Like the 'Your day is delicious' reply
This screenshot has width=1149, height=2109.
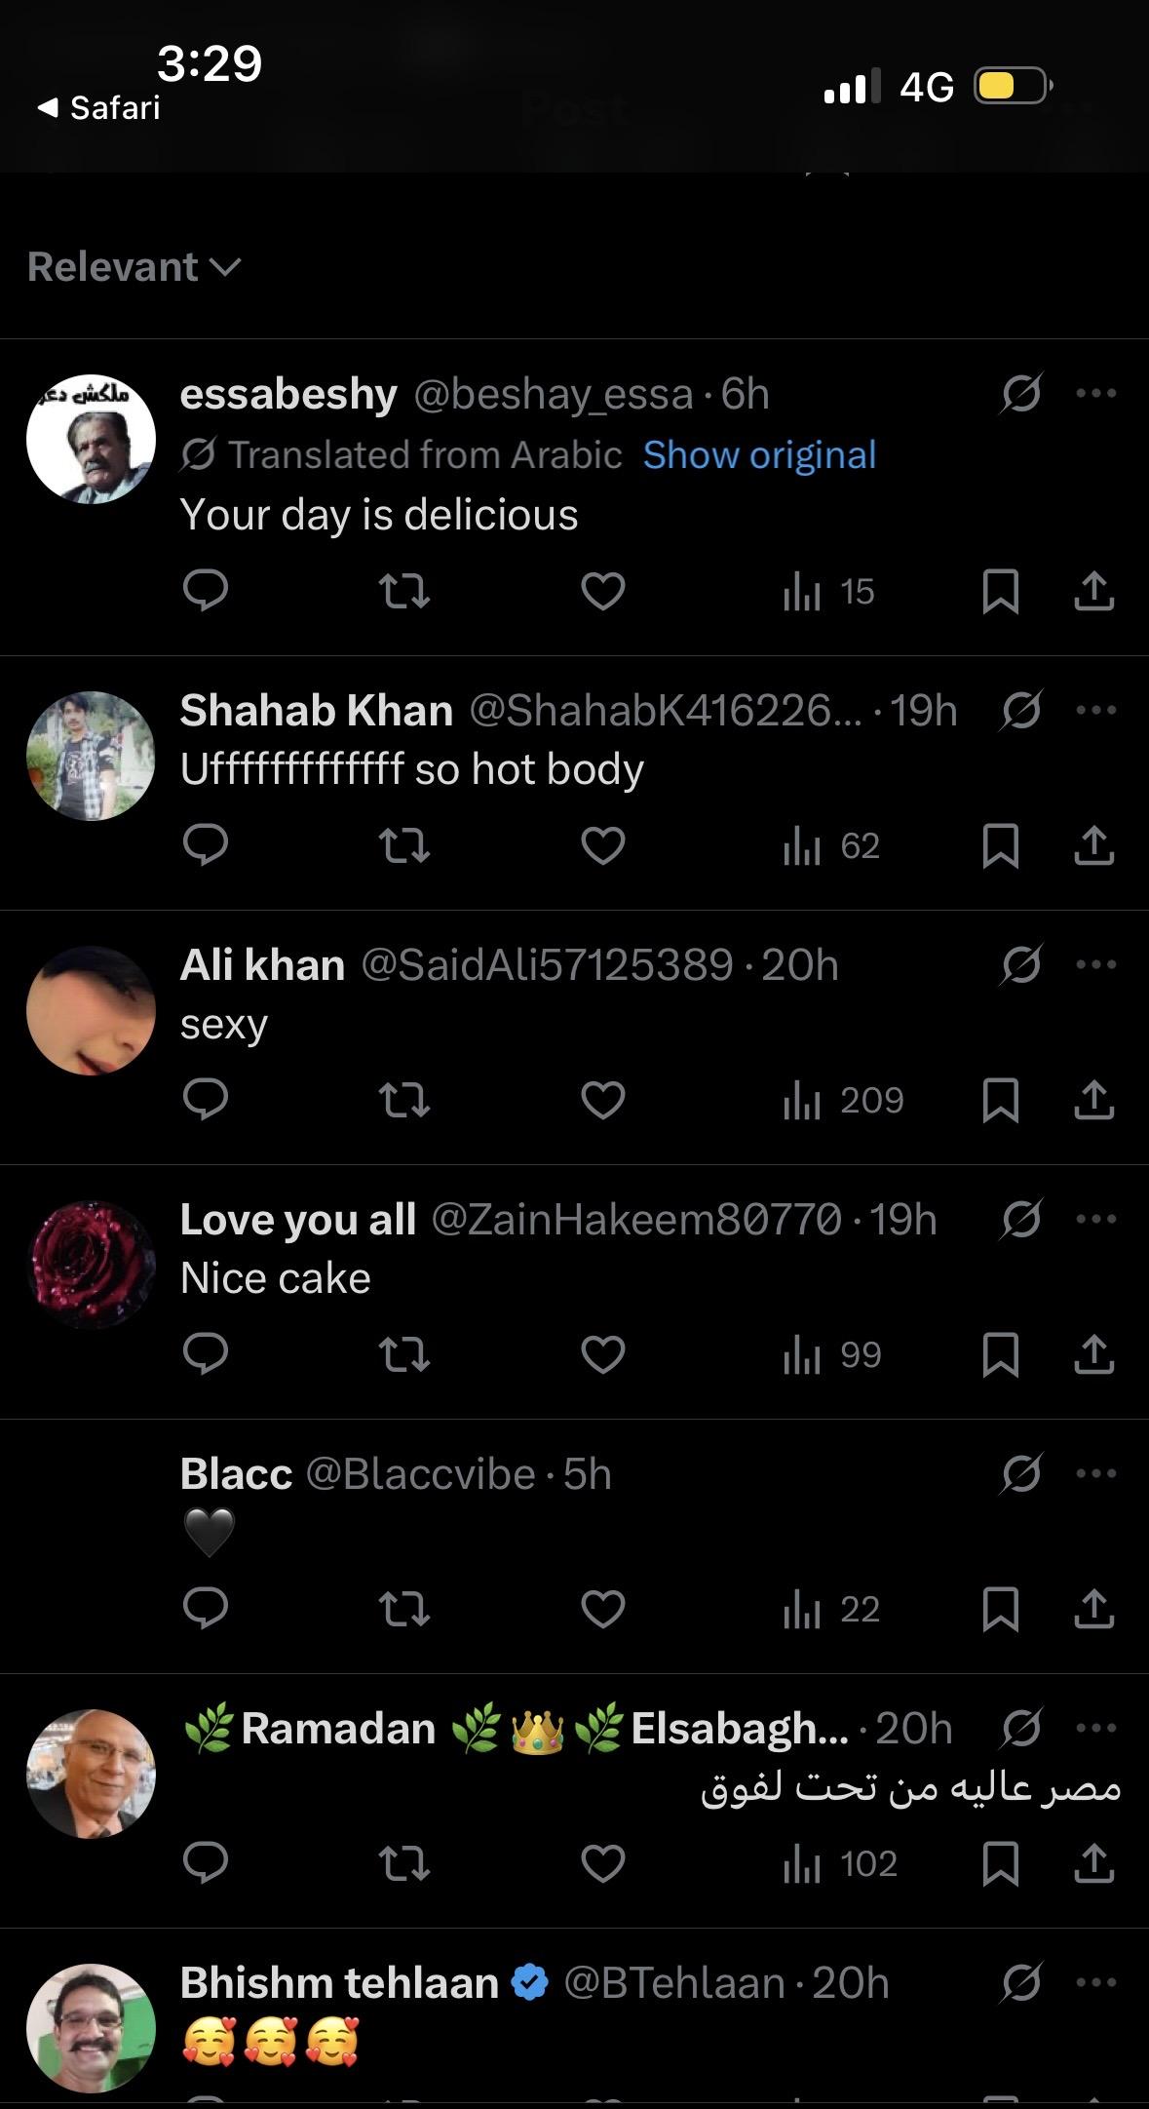coord(602,591)
